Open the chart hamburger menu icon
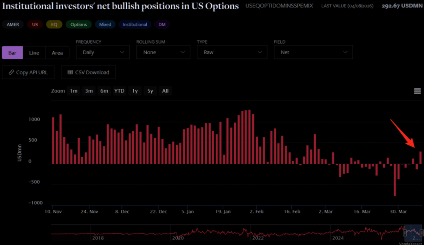The width and height of the screenshot is (424, 245). point(417,91)
